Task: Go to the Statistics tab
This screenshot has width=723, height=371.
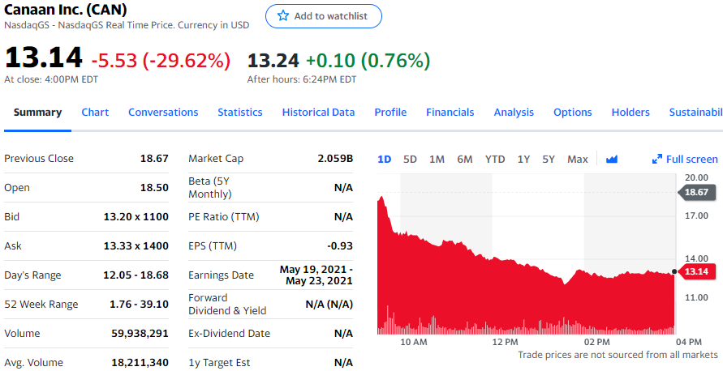Action: point(240,113)
